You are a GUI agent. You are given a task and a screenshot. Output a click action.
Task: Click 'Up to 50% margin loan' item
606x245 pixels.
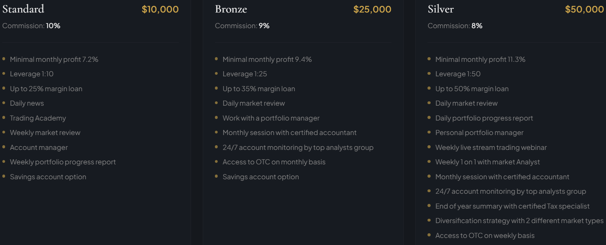(472, 89)
